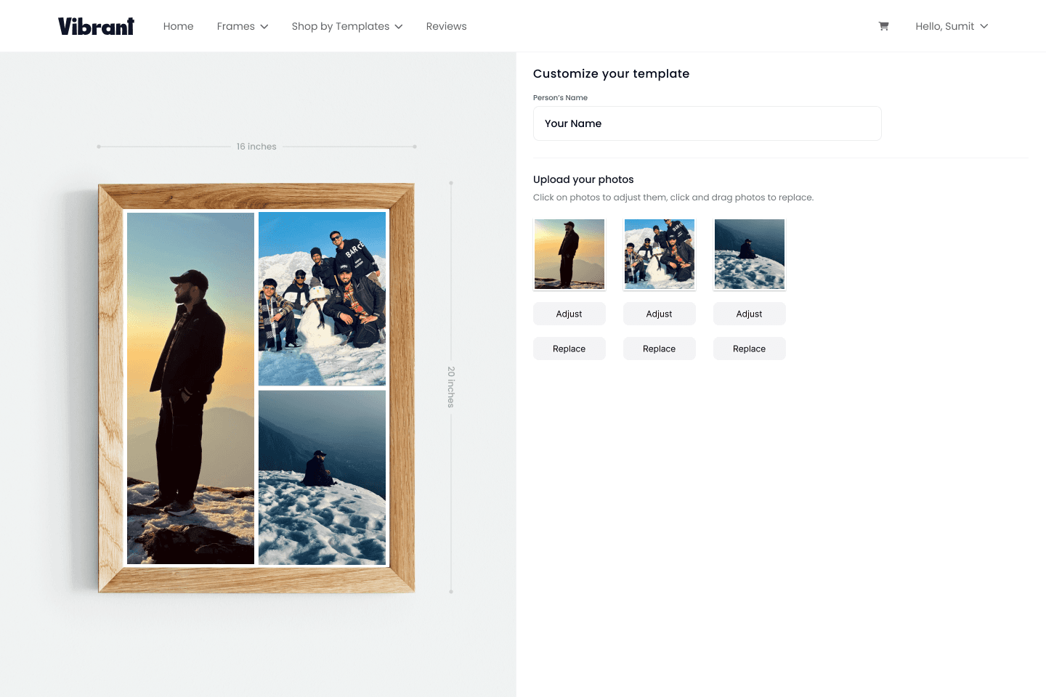Click the top-right group photo in frame

coord(322,298)
